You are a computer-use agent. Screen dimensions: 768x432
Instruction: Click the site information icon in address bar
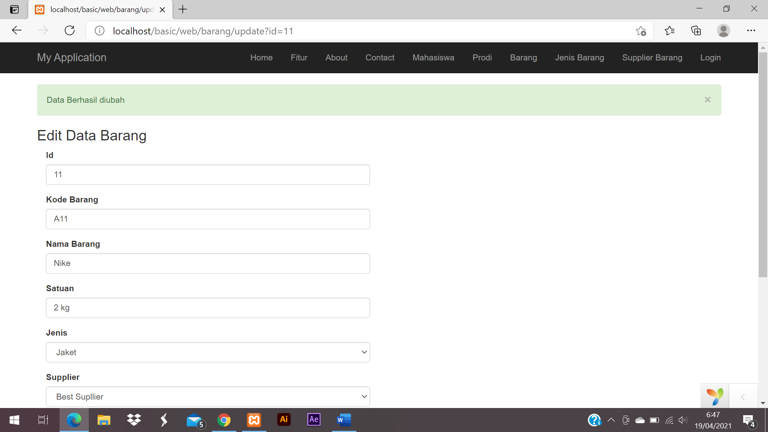100,31
